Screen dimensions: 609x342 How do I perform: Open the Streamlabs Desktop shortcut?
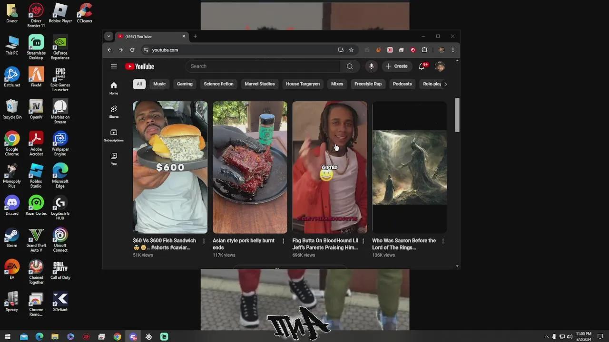36,47
